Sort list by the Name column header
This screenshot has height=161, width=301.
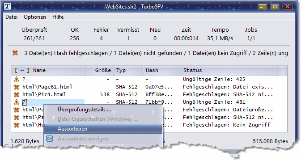click(x=48, y=70)
